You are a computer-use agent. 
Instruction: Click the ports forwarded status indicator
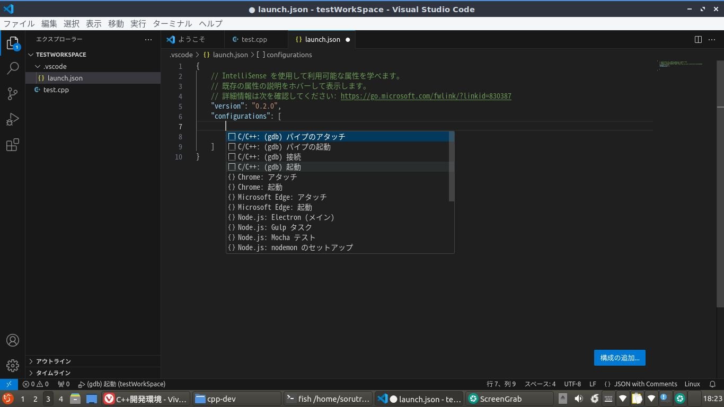(x=64, y=384)
